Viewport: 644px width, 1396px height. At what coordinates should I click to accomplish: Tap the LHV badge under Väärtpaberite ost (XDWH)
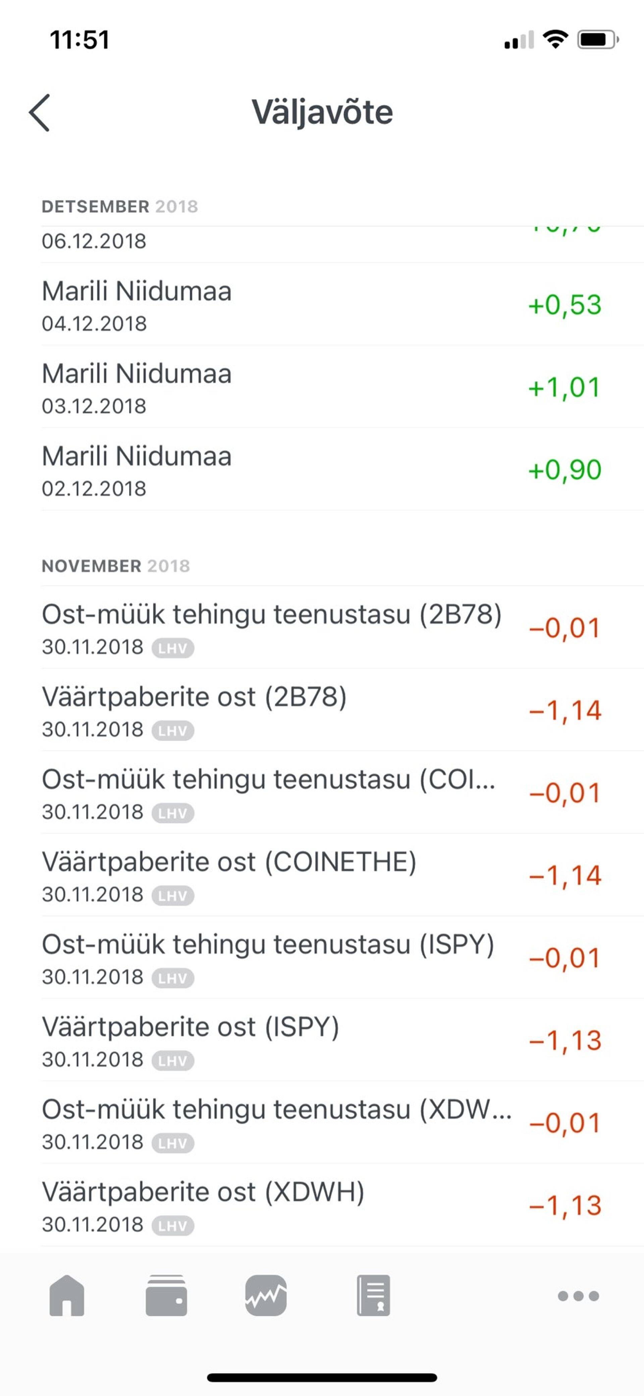[173, 1226]
